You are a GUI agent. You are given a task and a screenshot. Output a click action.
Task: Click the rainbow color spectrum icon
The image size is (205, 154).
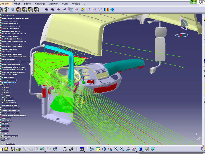83,10
